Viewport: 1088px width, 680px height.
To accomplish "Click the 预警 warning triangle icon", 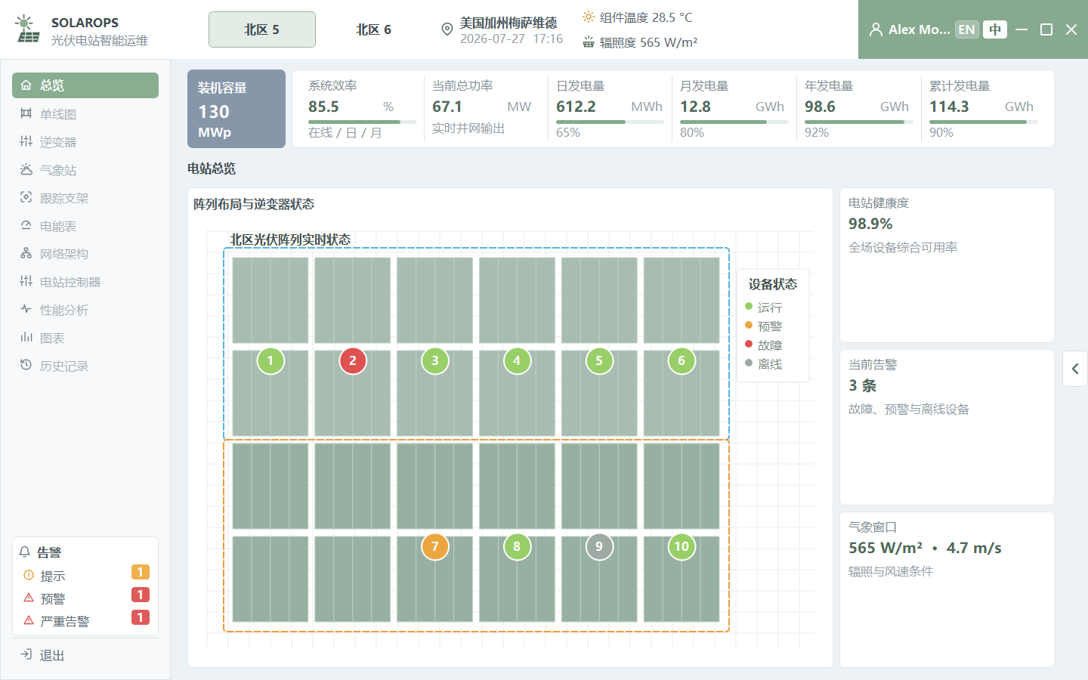I will click(x=29, y=598).
